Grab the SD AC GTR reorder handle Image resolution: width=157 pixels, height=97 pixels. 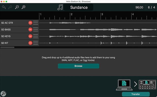(35, 23)
